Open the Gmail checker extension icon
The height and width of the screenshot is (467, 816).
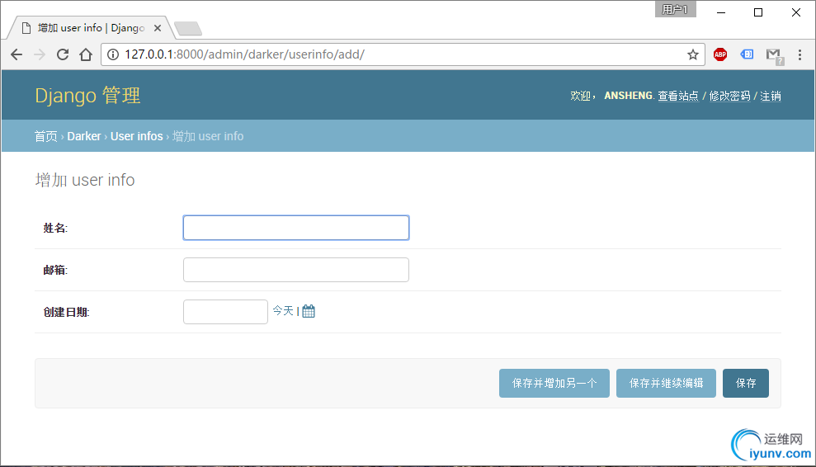[775, 56]
